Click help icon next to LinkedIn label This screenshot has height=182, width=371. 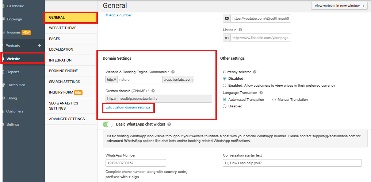240,30
